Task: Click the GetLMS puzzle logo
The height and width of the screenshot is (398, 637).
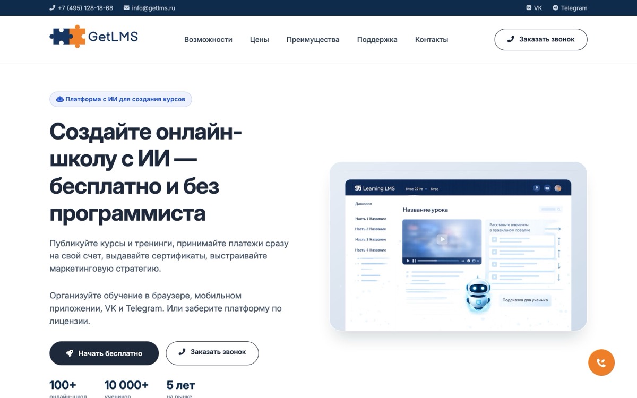Action: point(93,37)
